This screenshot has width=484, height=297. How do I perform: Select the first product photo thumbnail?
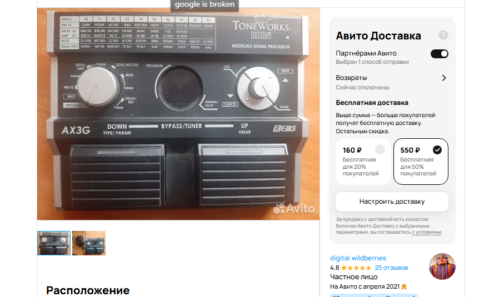[54, 243]
